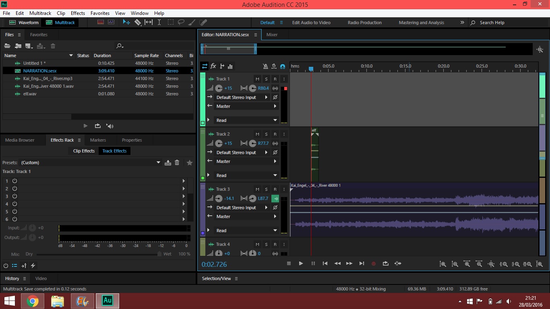
Task: Open the Windows Start menu
Action: pos(10,301)
